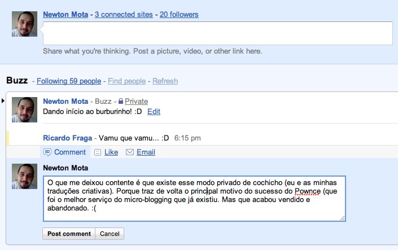398x250 pixels.
Task: Click the share-what-you're-thinking input box
Action: (217, 33)
